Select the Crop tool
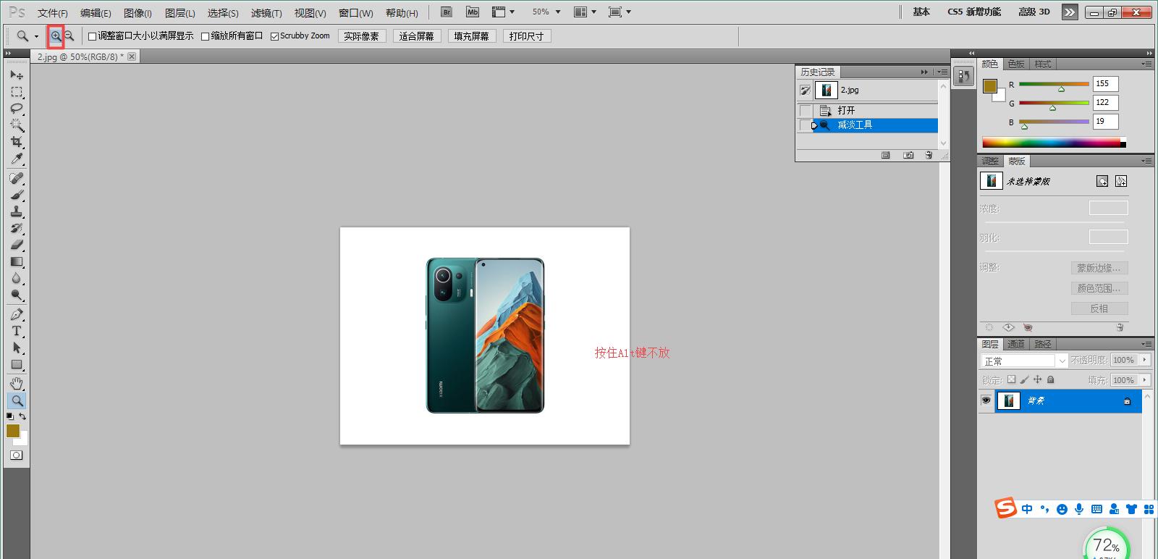 (x=17, y=142)
